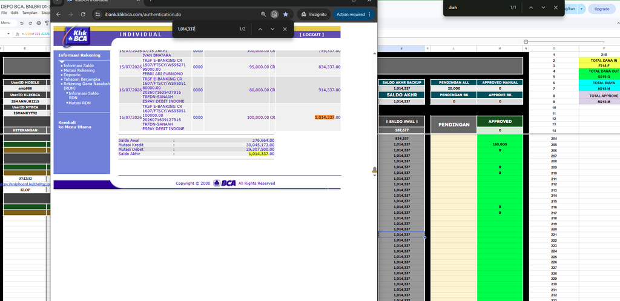Open Mutasi RDN sub-item
Viewport: 620px width, 301px height.
(79, 103)
